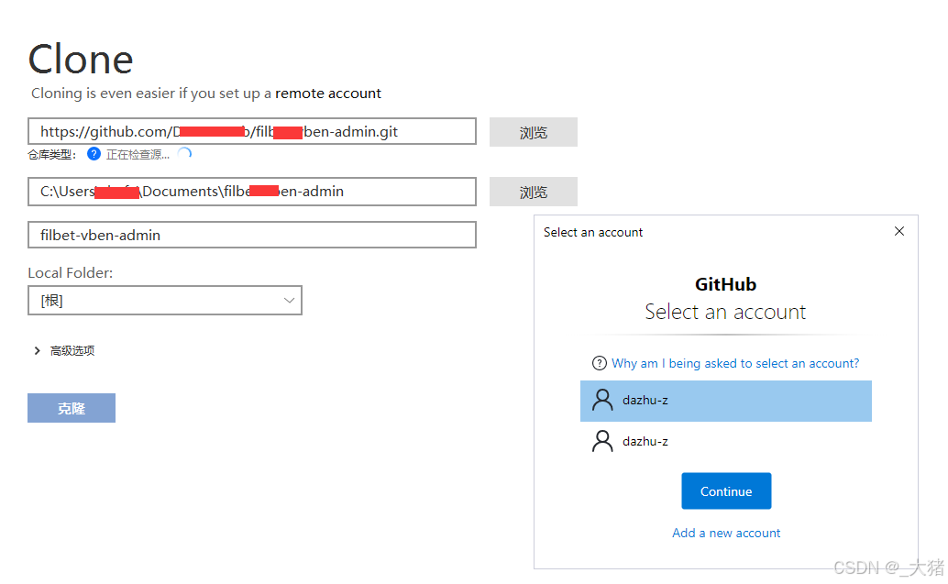Close the Select an account dialog
Screen dimensions: 948x584
[x=899, y=232]
